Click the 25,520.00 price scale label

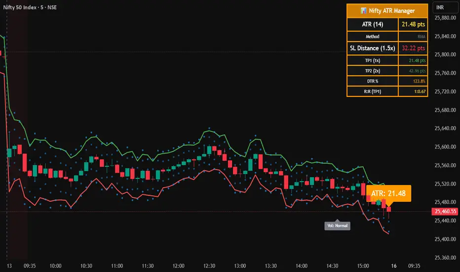pyautogui.click(x=445, y=184)
